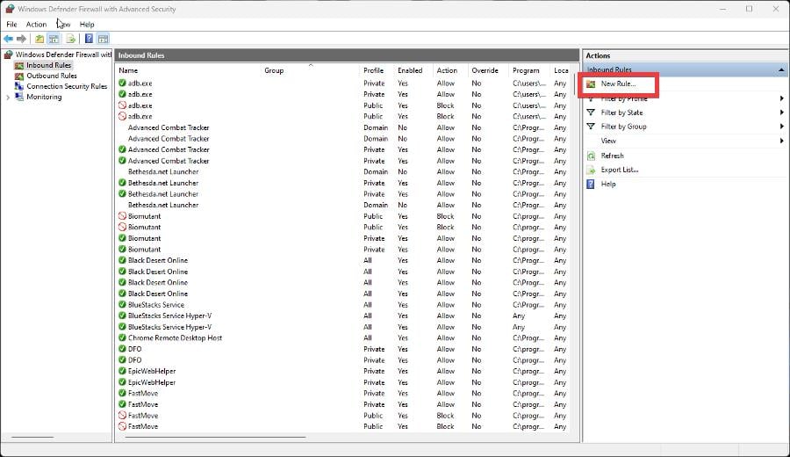Click the green Refresh icon in Actions pane

pos(591,156)
